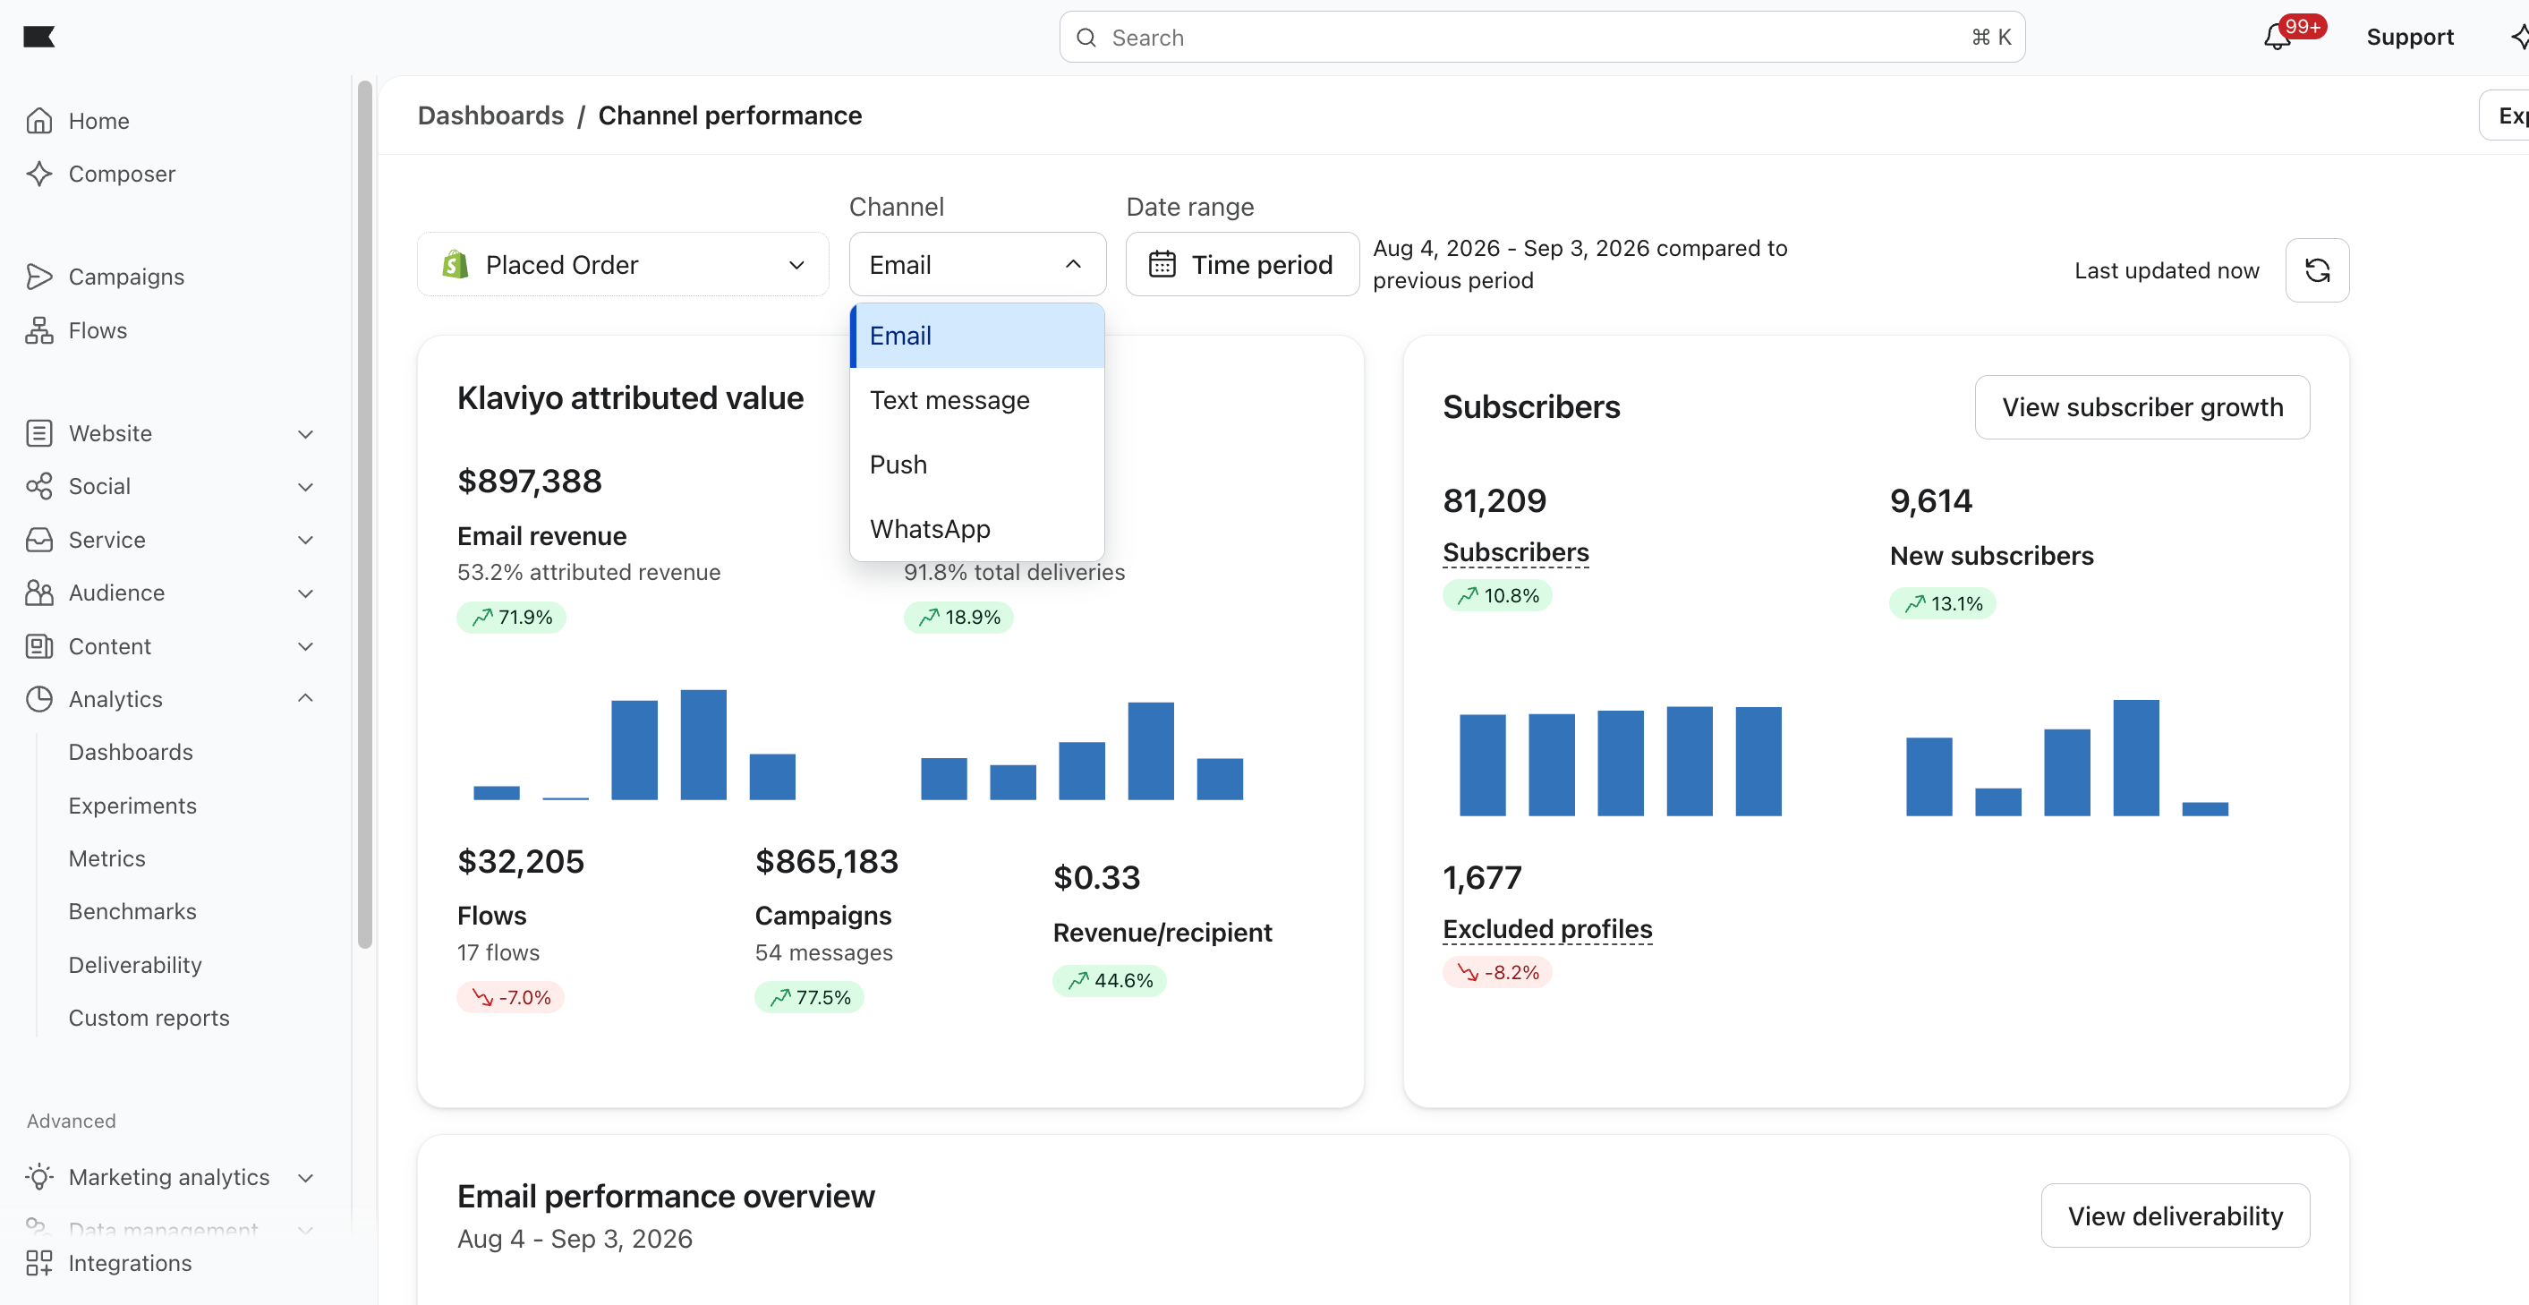Click the Last updated now text
The image size is (2529, 1305).
[x=2167, y=270]
